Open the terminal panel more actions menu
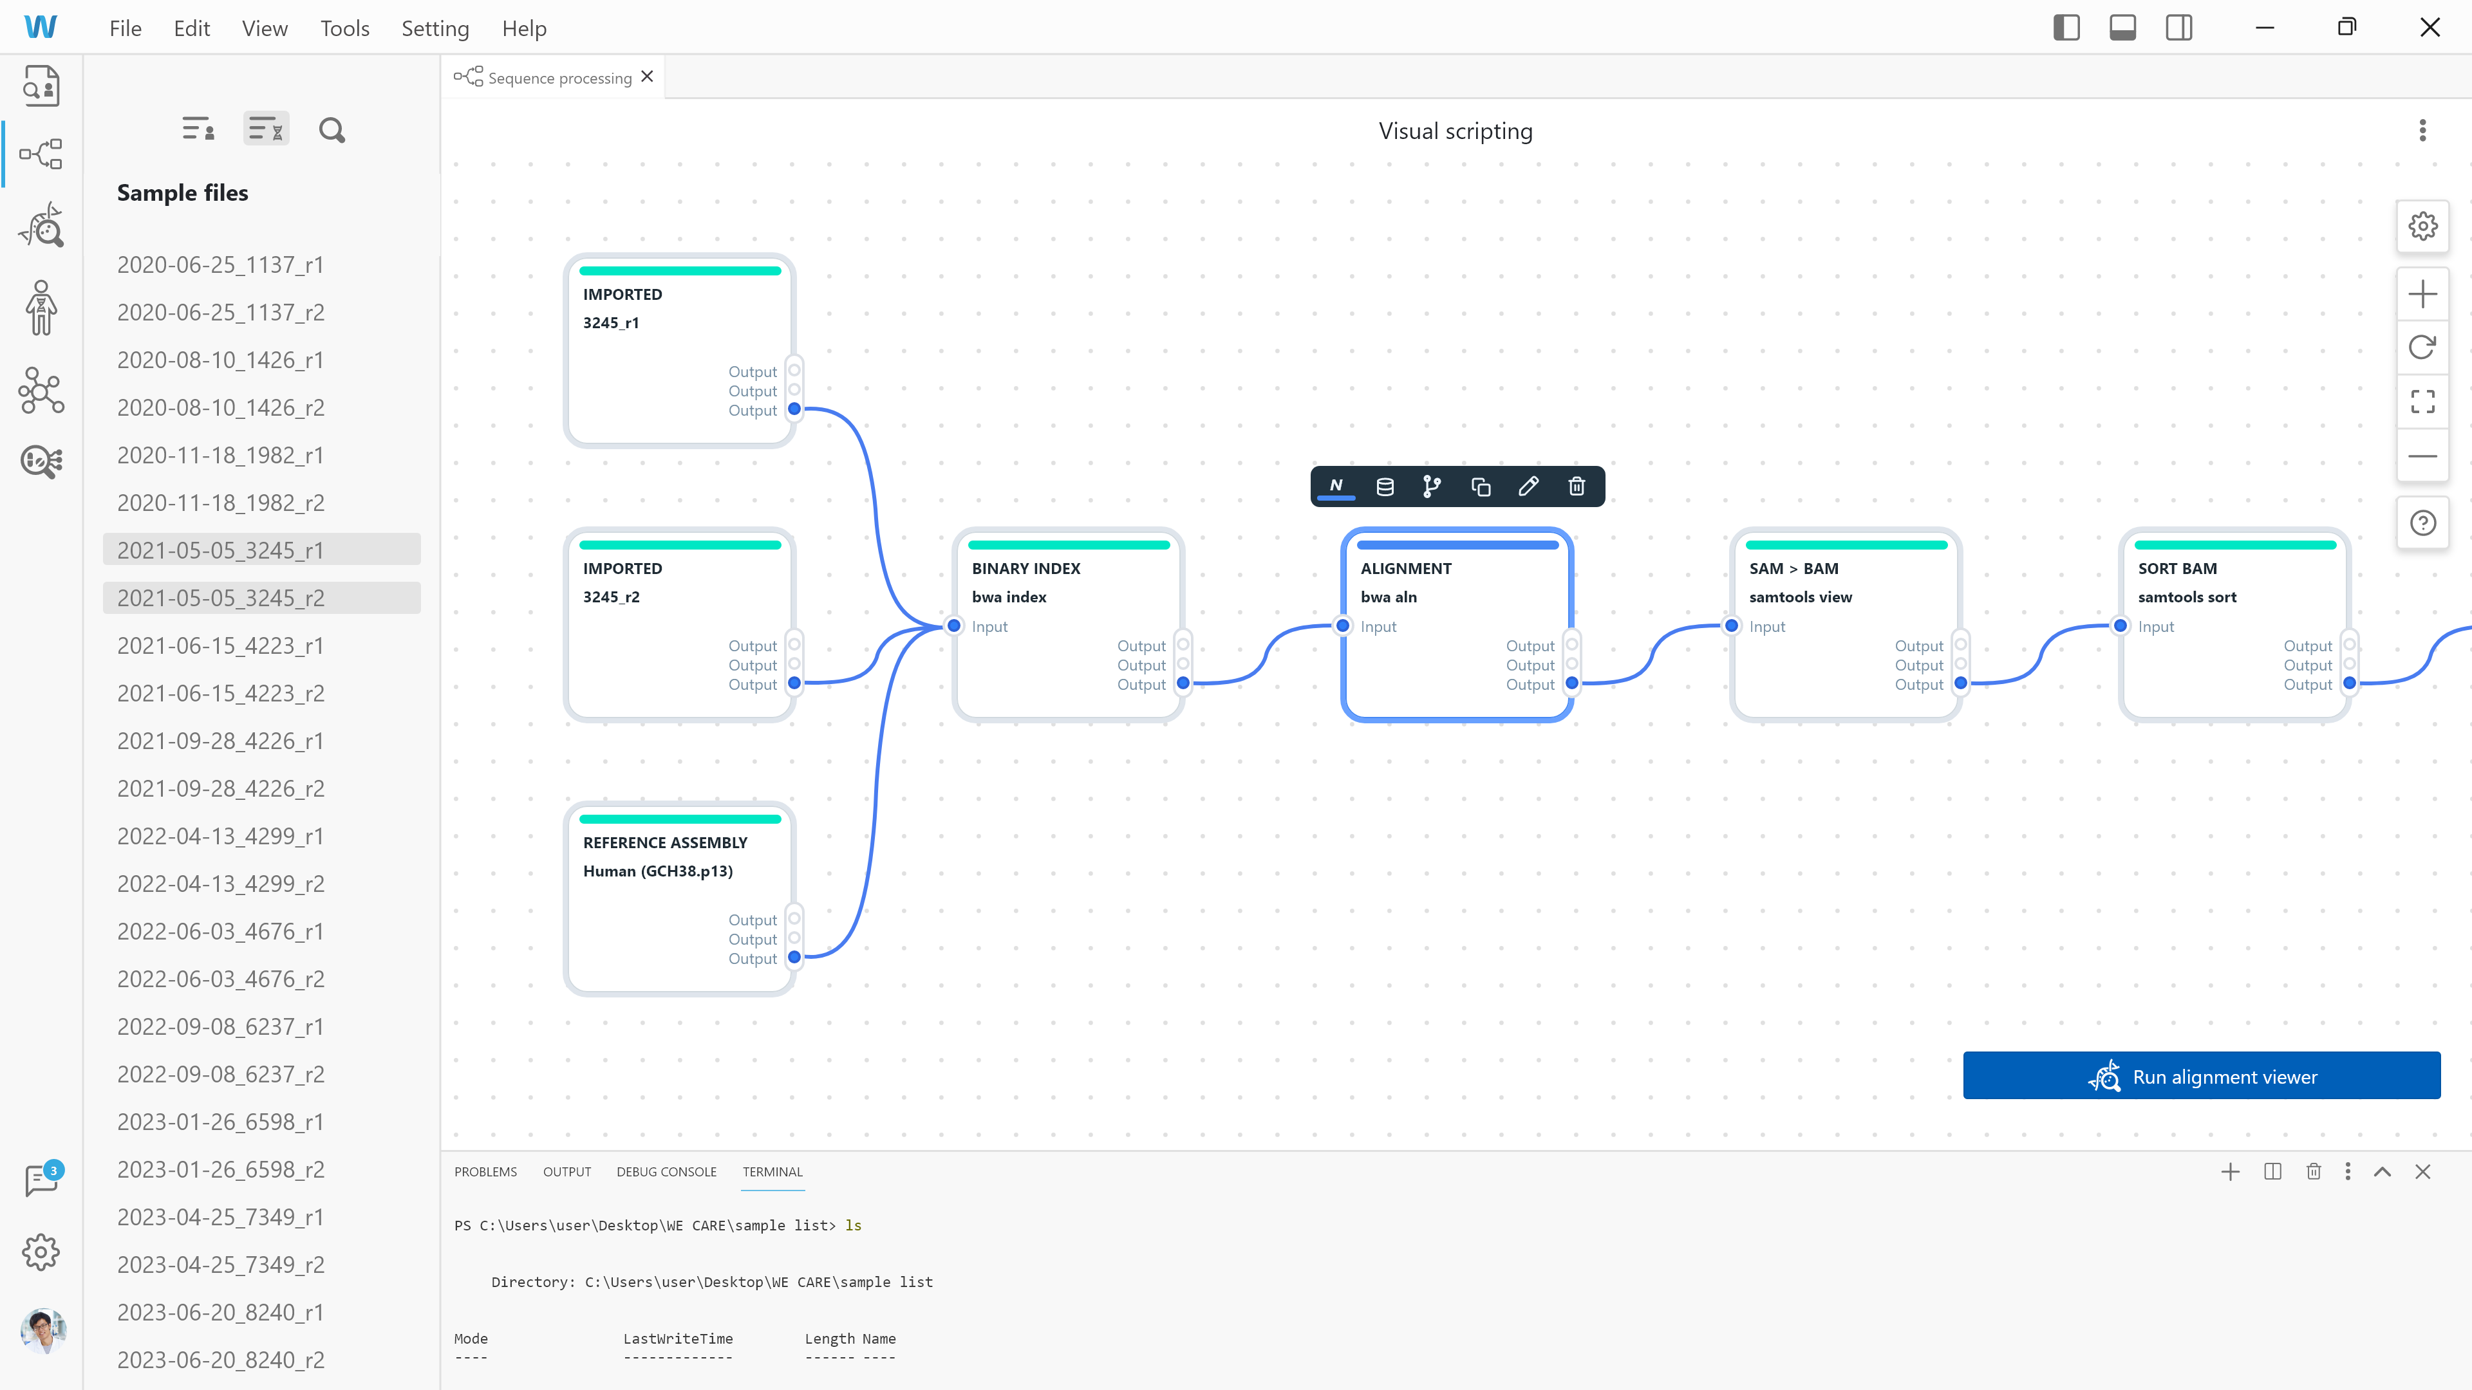 point(2348,1171)
